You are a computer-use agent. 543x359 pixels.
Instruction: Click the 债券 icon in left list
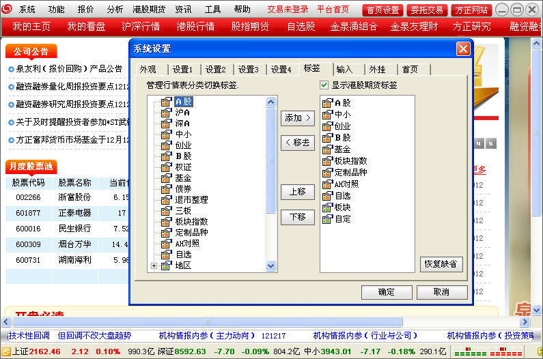(x=165, y=189)
